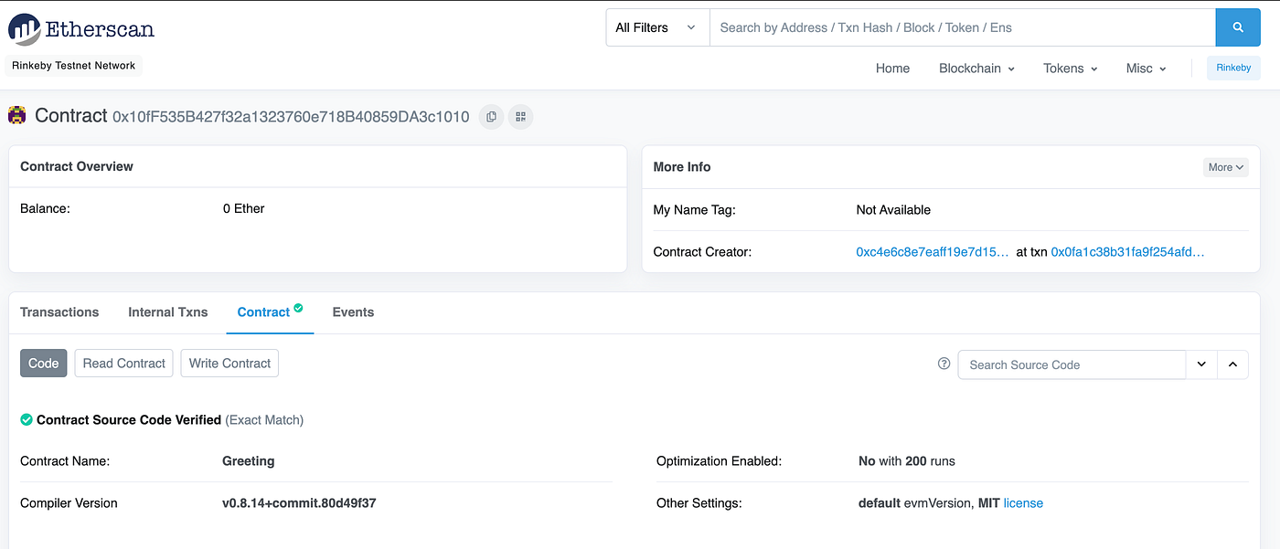Focus the Search Source Code field

pyautogui.click(x=1072, y=364)
